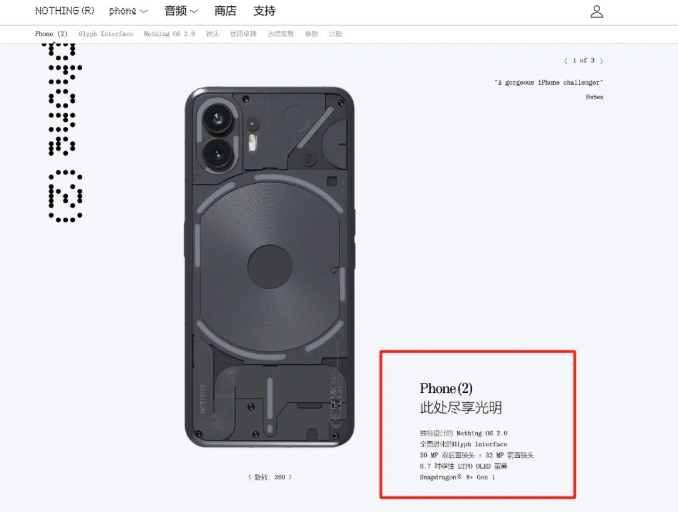Jump to the Nothing OS 2.0 section
The height and width of the screenshot is (512, 678).
[169, 34]
